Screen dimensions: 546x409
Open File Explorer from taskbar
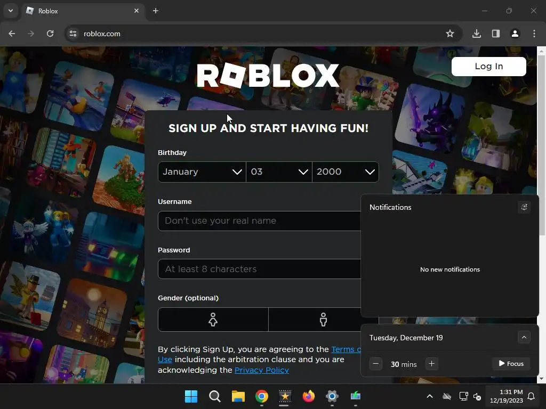tap(238, 396)
